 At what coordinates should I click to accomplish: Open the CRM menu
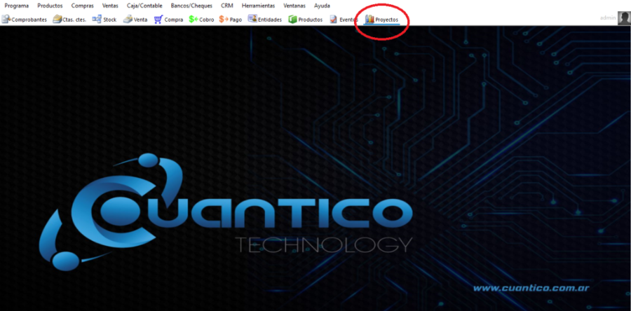point(227,6)
